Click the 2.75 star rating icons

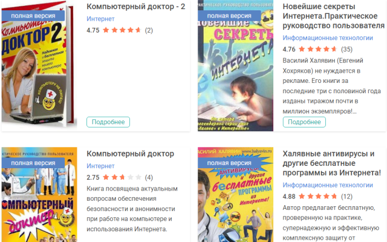point(122,177)
